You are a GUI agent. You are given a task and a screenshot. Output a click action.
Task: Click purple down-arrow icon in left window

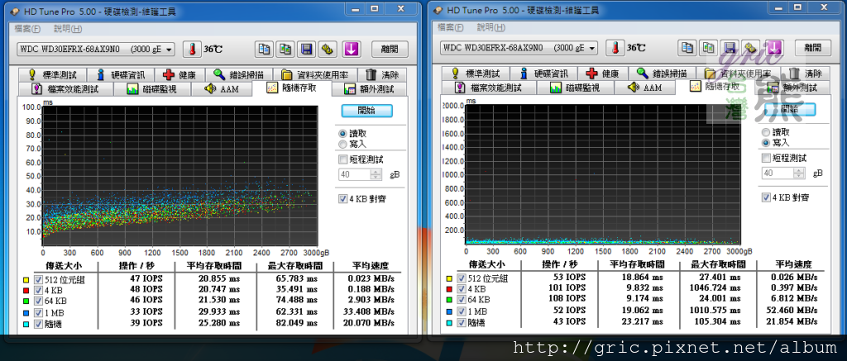351,49
